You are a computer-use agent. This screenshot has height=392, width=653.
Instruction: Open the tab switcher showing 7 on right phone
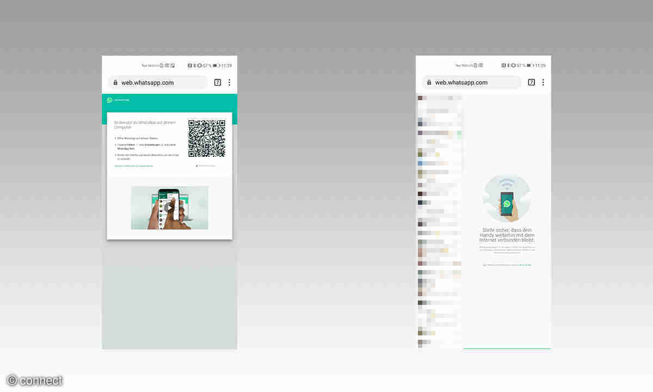(531, 83)
